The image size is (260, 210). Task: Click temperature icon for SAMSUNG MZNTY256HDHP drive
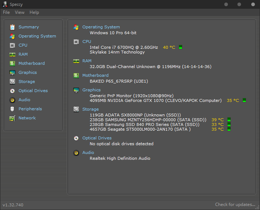pos(229,119)
